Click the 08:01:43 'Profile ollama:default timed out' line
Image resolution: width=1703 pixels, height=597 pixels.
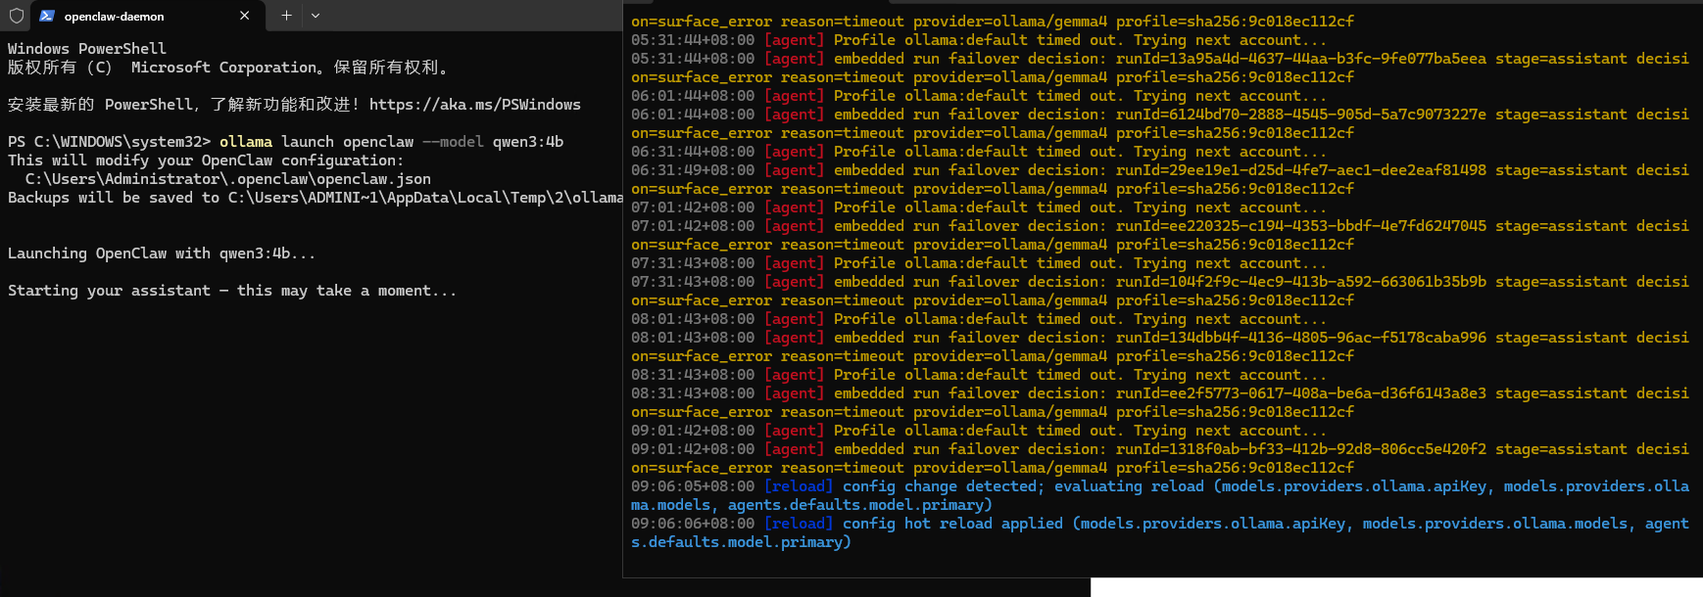coord(979,319)
